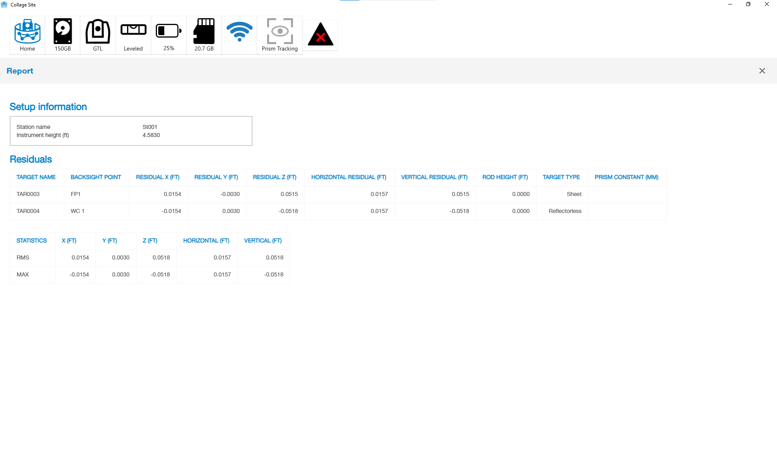Screen dimensions: 777x466
Task: Open the 150GB hard drive status
Action: click(x=63, y=35)
